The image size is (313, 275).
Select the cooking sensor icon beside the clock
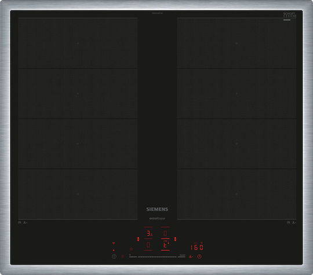point(191,256)
